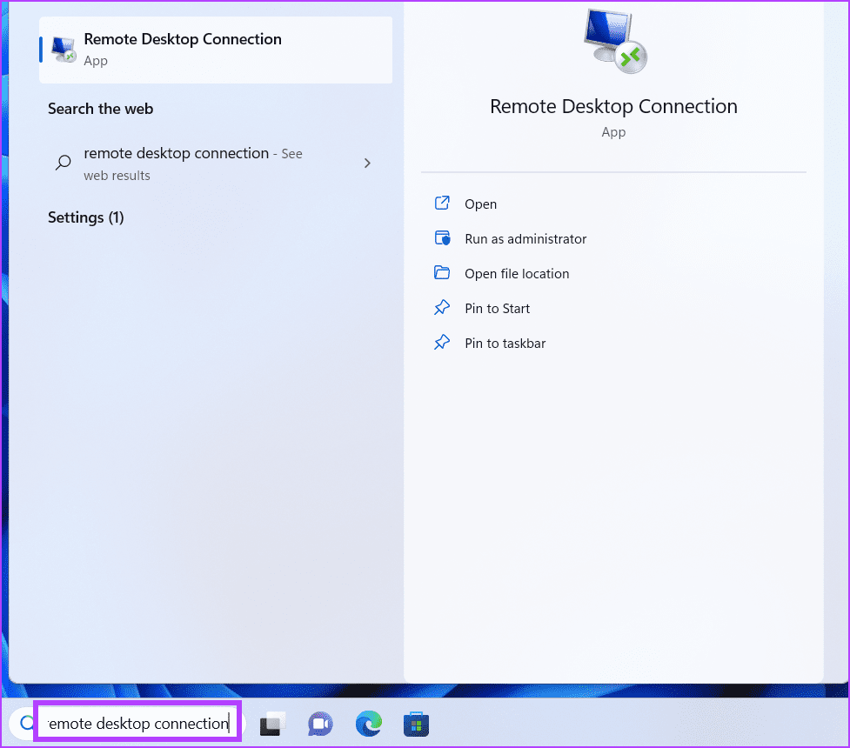850x748 pixels.
Task: Expand the Settings (1) results group
Action: click(x=85, y=217)
